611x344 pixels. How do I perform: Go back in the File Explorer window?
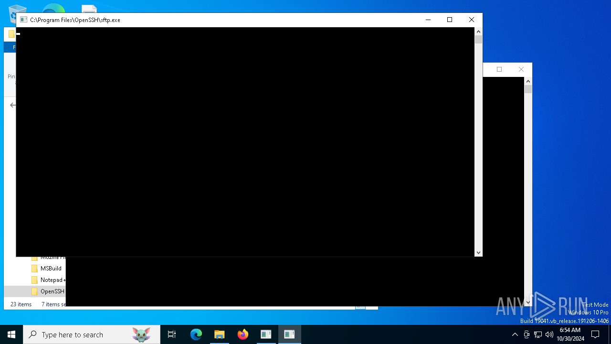point(13,105)
